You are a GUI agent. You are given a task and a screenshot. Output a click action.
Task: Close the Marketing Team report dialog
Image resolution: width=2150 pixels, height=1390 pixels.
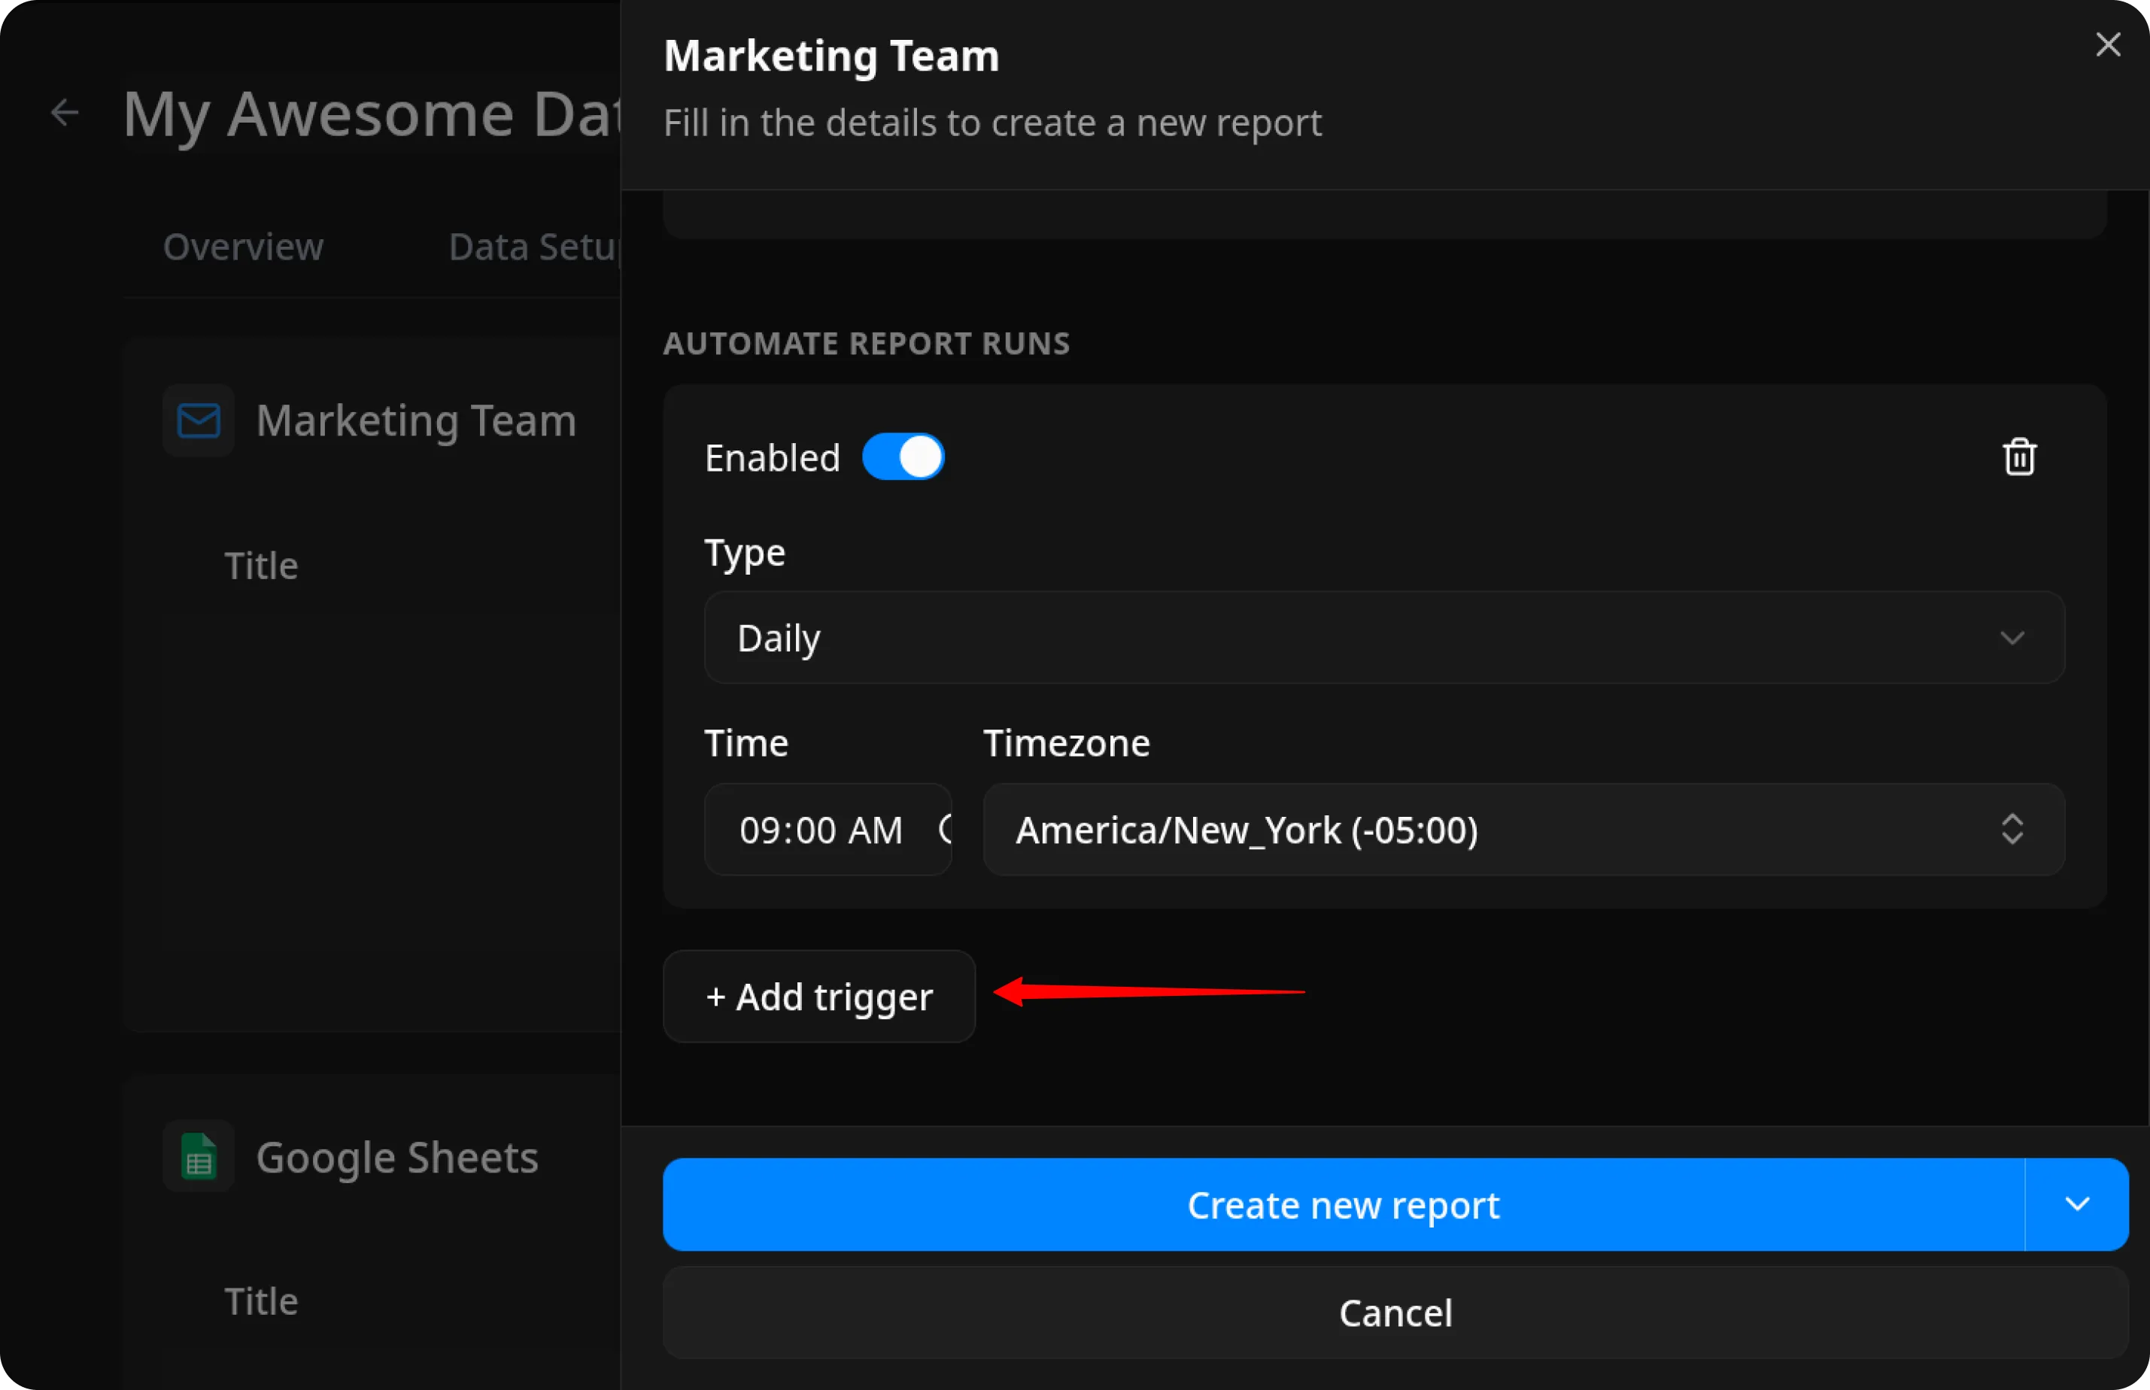(2108, 44)
